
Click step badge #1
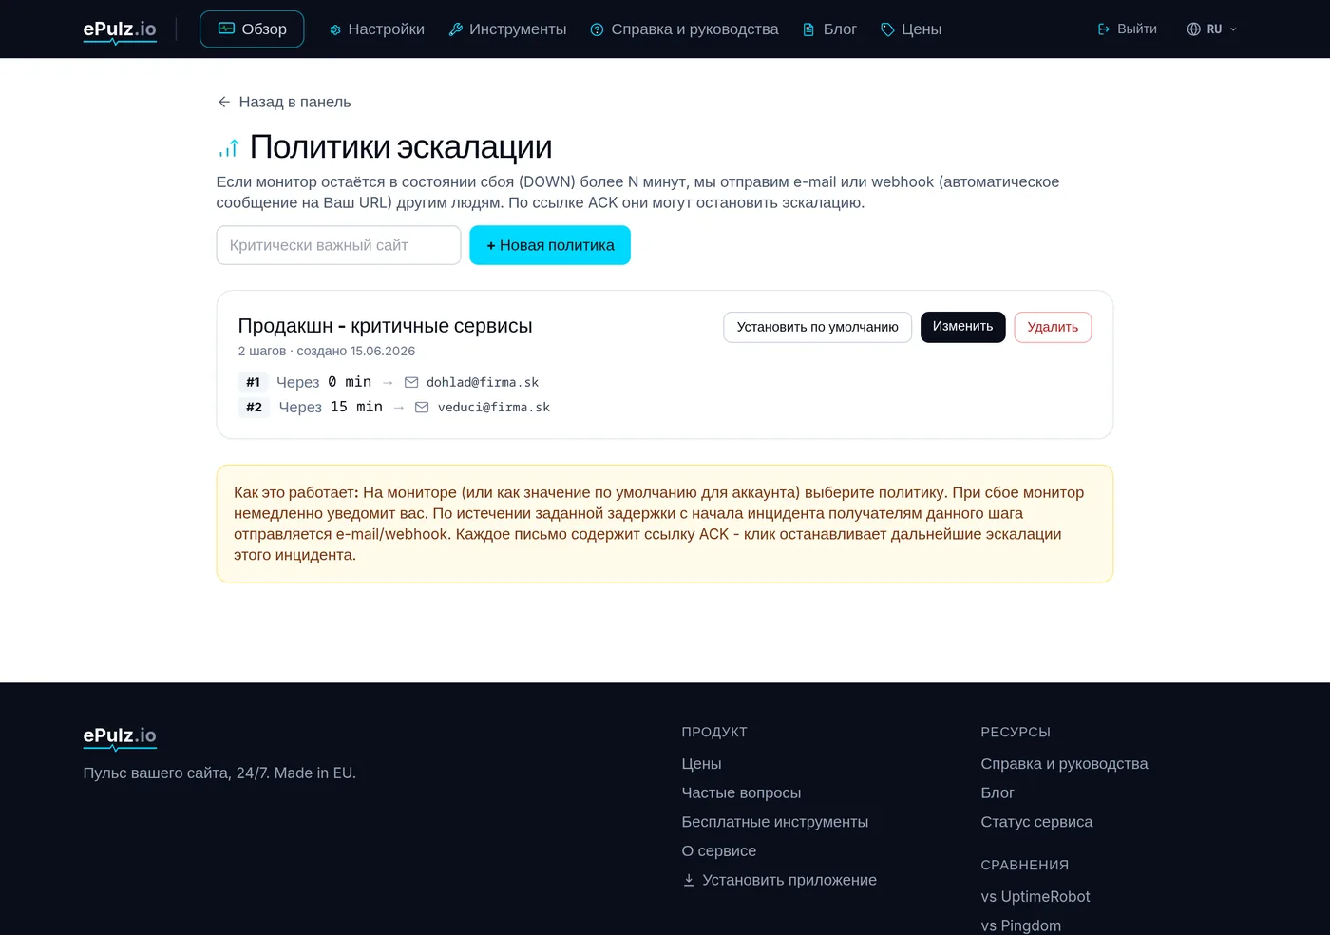[253, 382]
